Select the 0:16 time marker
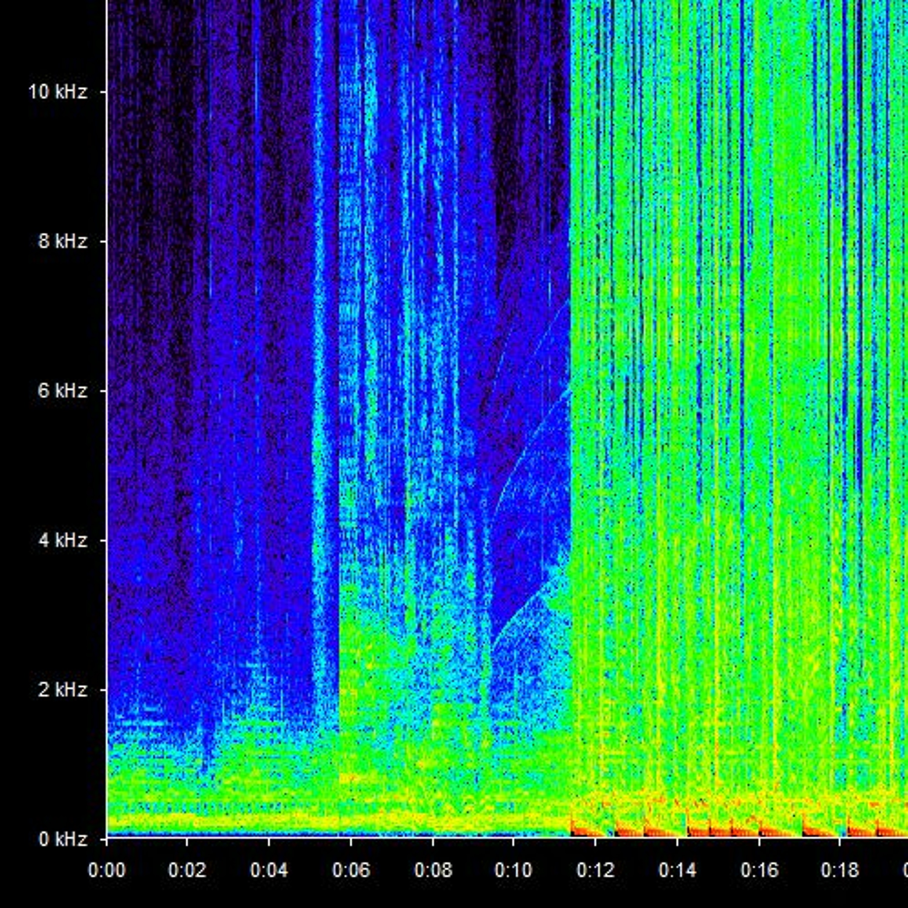Image resolution: width=908 pixels, height=908 pixels. tap(759, 870)
